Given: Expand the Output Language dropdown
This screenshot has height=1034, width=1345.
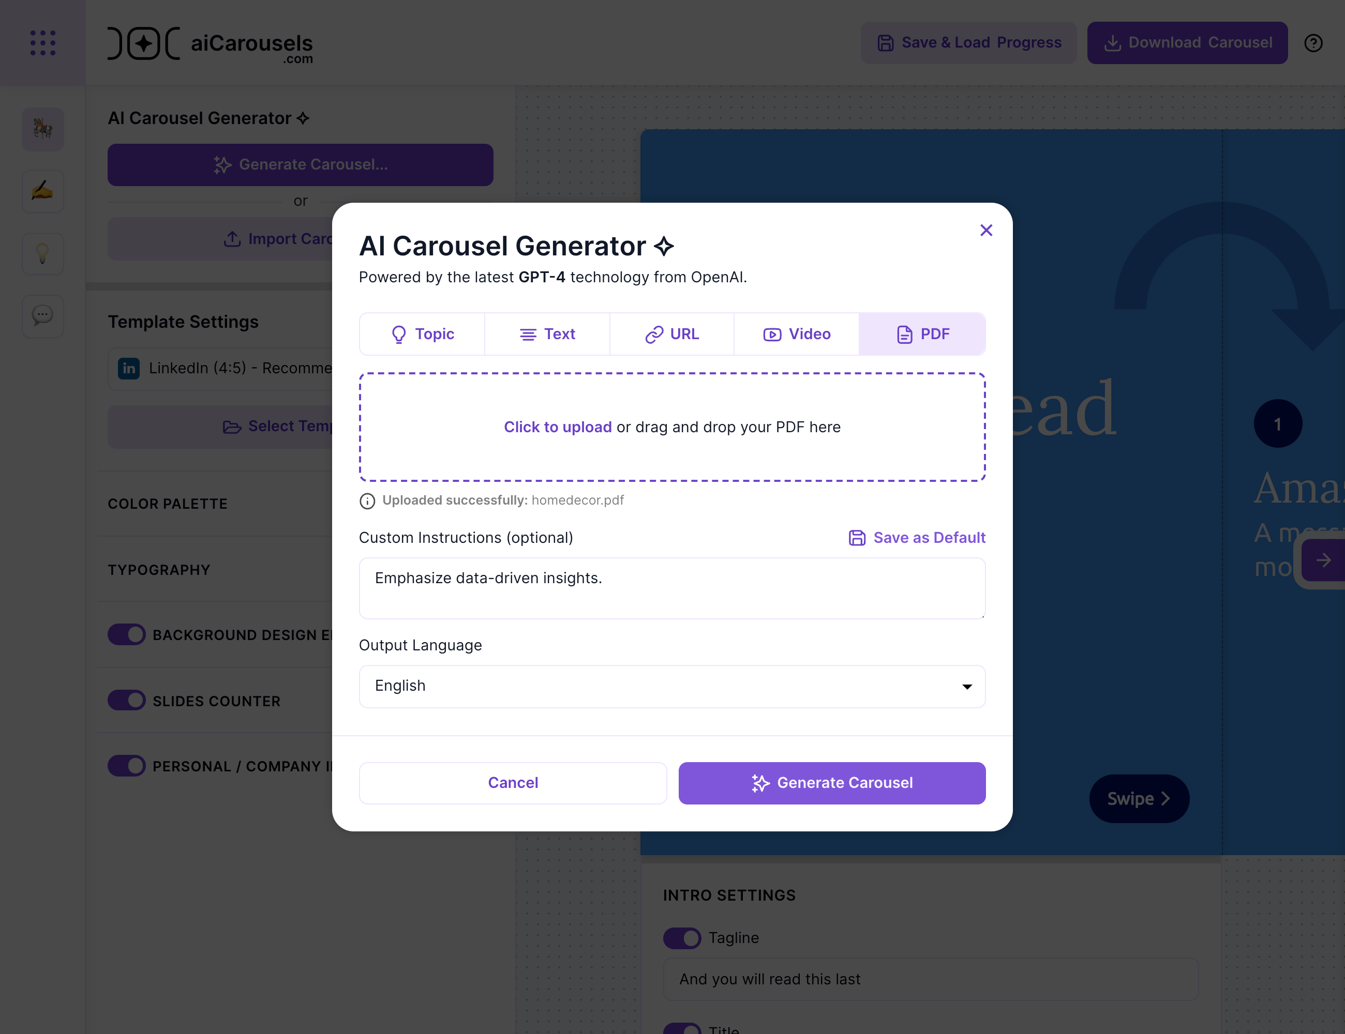Looking at the screenshot, I should [x=672, y=686].
